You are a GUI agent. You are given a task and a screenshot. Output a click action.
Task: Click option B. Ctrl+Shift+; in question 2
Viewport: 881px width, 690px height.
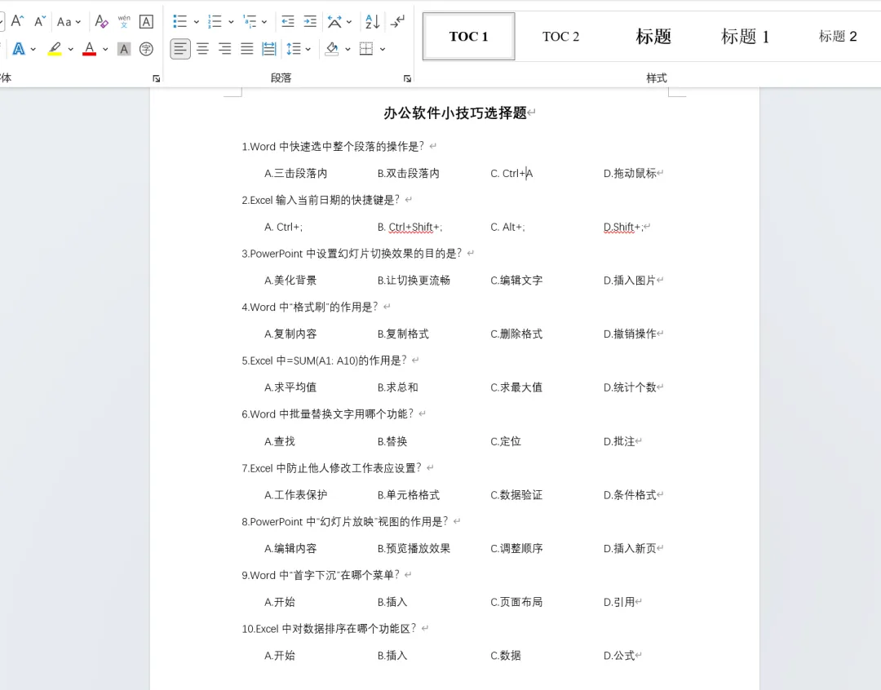pos(410,227)
